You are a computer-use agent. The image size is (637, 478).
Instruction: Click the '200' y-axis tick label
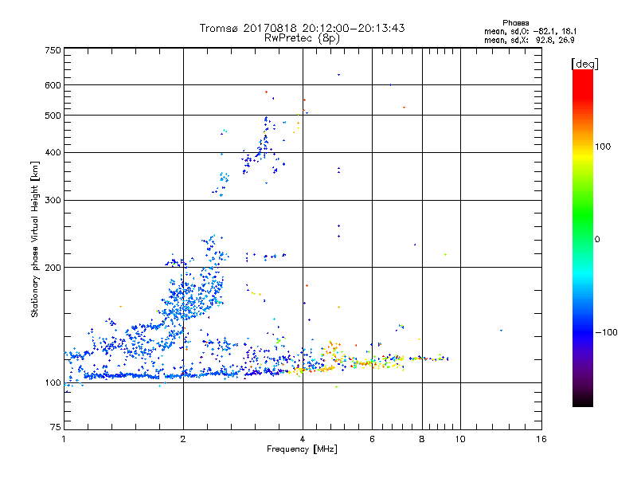53,268
